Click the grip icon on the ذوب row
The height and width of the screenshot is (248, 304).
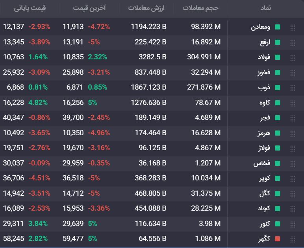[293, 88]
